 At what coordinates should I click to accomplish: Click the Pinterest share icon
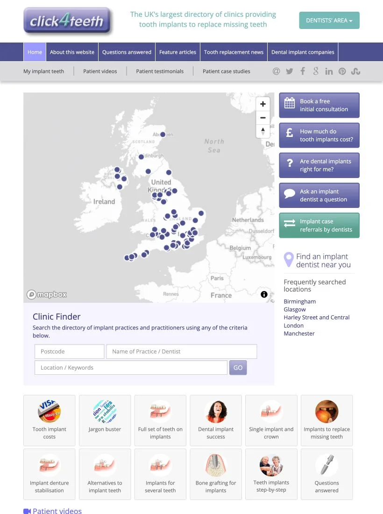point(342,71)
